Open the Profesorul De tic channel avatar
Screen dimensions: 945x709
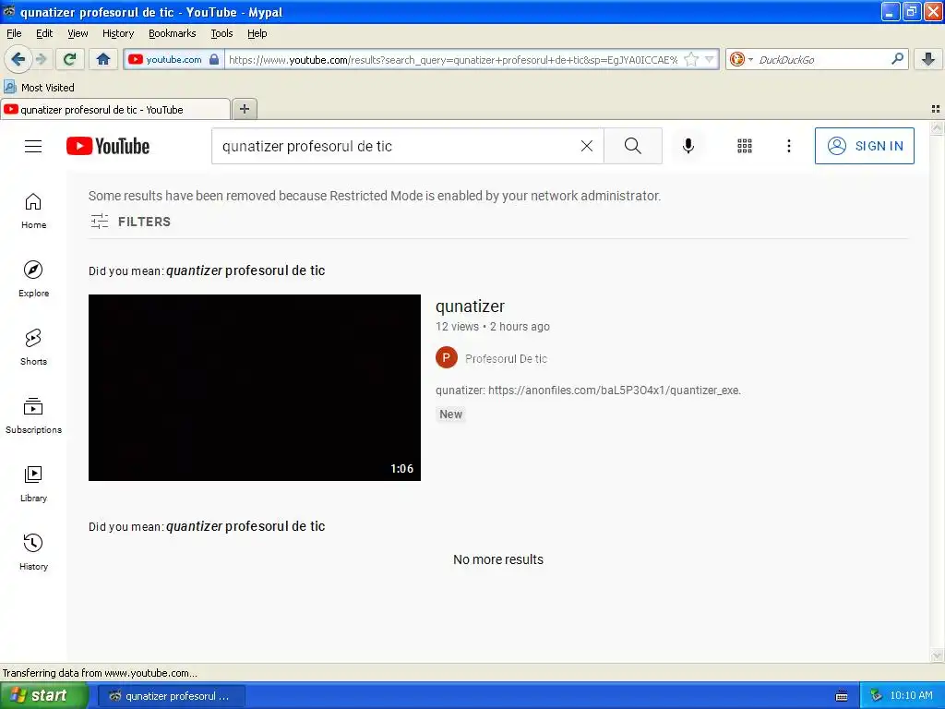[x=447, y=357]
